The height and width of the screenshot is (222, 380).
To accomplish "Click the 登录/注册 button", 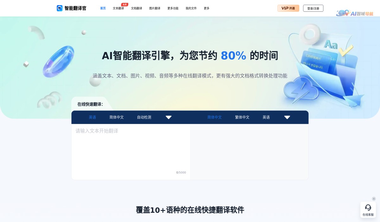I will (313, 8).
